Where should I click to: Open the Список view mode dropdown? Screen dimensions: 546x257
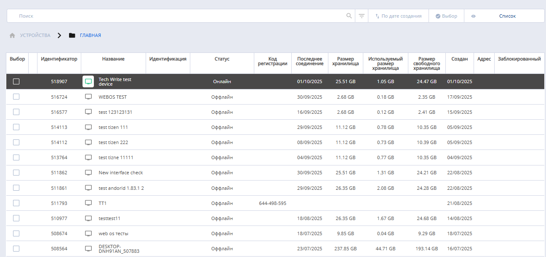507,16
